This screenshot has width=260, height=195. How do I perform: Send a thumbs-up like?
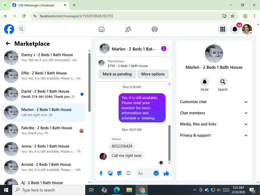(166, 173)
